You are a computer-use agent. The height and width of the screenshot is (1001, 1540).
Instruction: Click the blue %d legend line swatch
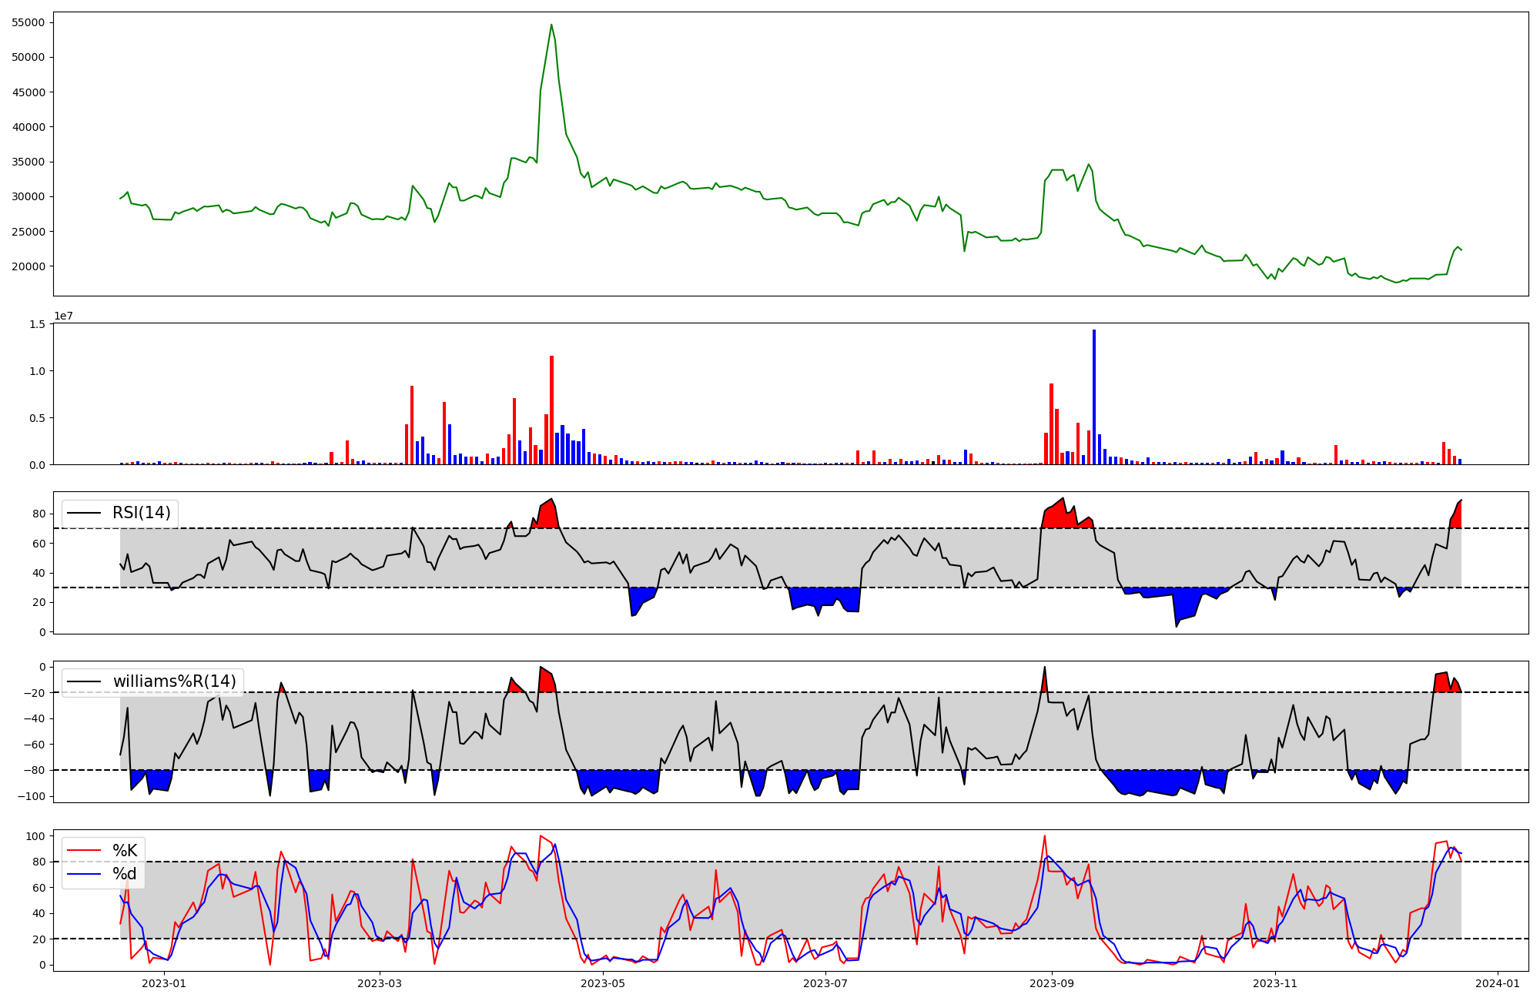click(x=83, y=874)
